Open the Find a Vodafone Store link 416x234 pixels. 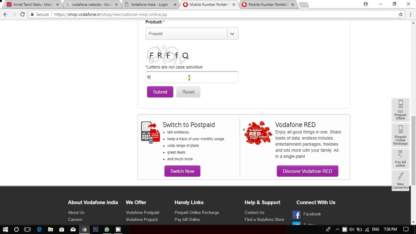[264, 220]
